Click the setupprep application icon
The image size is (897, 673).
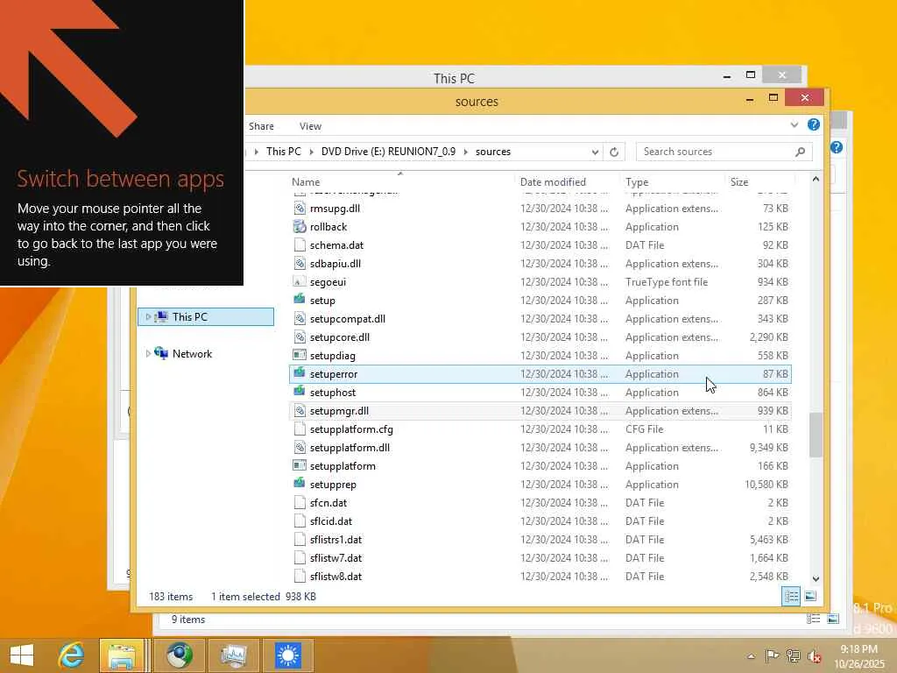point(300,484)
